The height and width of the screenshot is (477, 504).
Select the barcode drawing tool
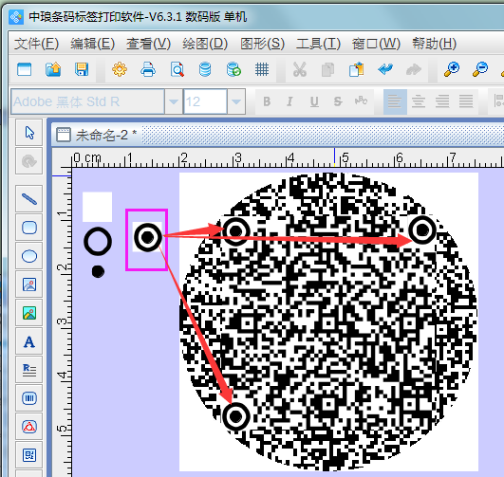[x=29, y=398]
